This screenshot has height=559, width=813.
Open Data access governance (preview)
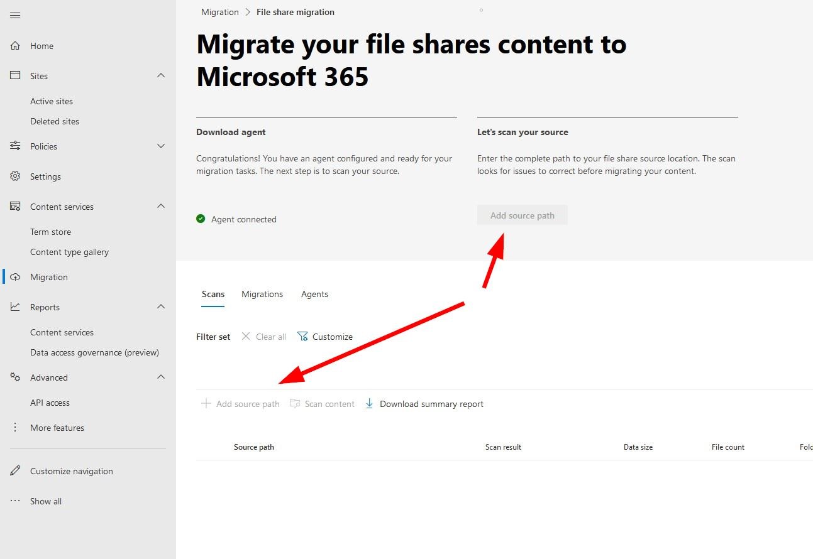pyautogui.click(x=94, y=352)
